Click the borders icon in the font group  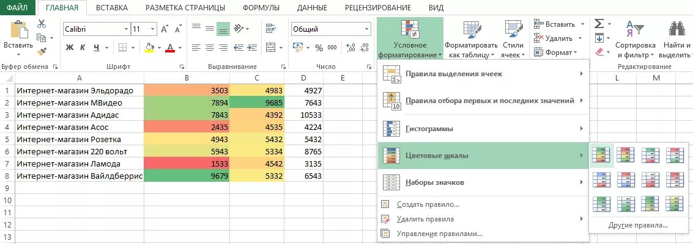click(x=123, y=48)
